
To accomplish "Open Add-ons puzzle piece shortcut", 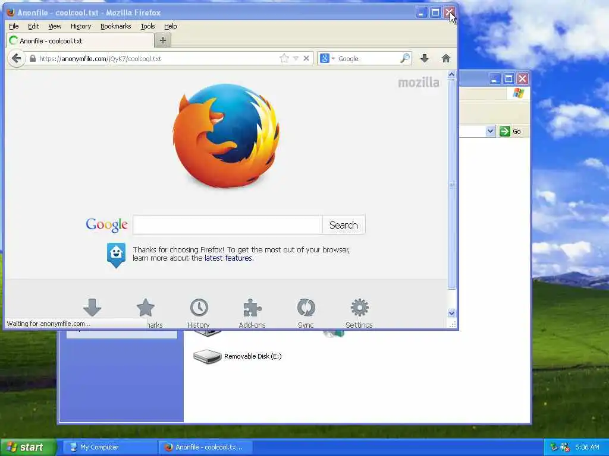I will point(252,308).
